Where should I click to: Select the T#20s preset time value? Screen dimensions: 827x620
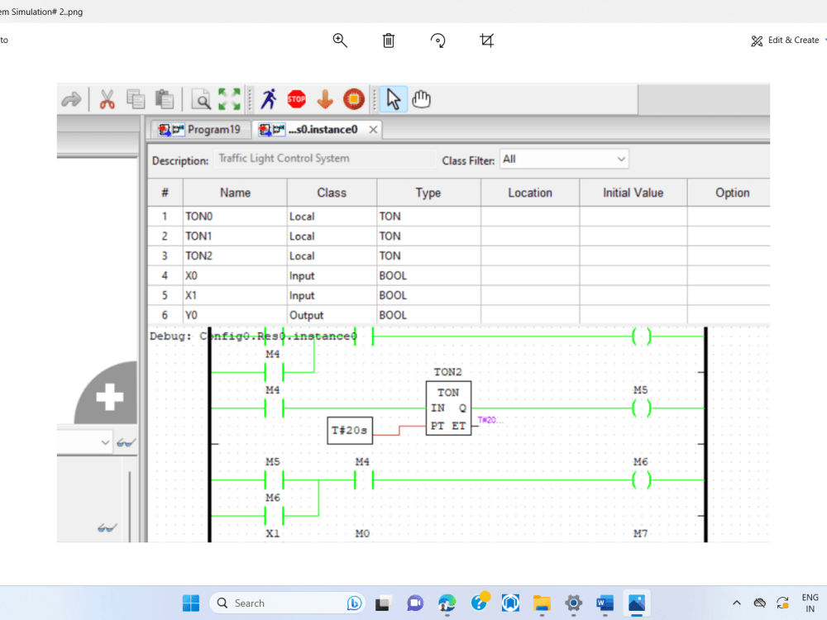pos(349,430)
